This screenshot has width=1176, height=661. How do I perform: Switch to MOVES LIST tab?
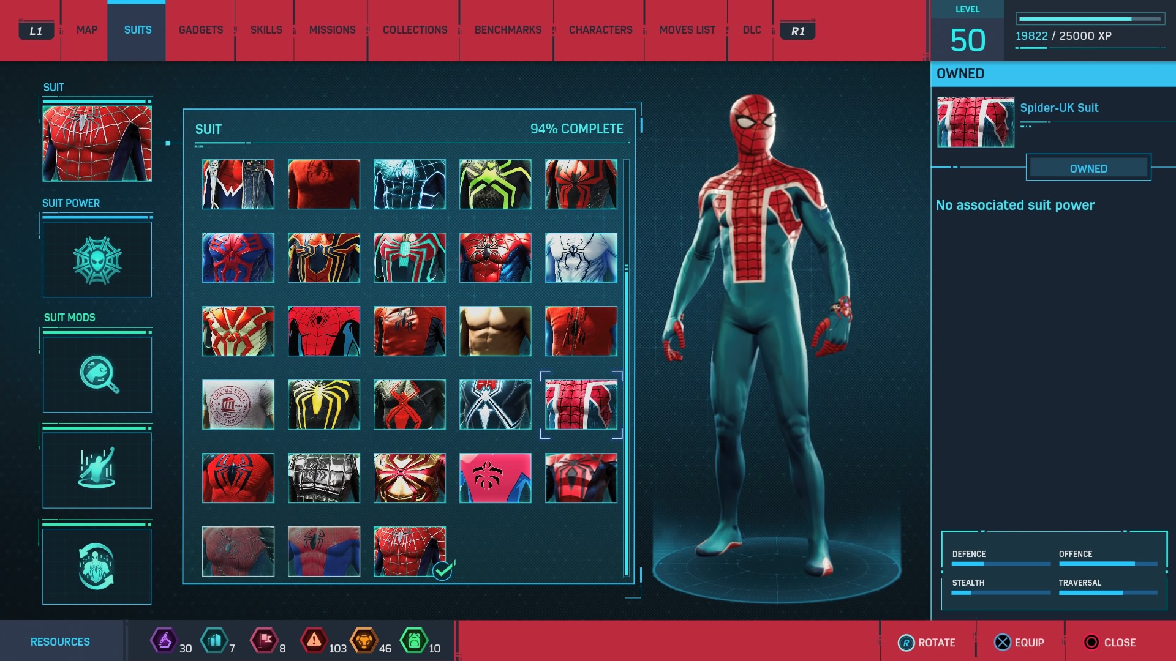[x=687, y=30]
